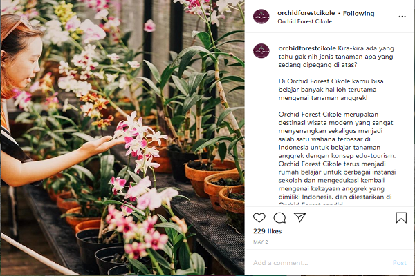
Task: Open the Orchid Forest Cikole location link
Action: [x=304, y=21]
